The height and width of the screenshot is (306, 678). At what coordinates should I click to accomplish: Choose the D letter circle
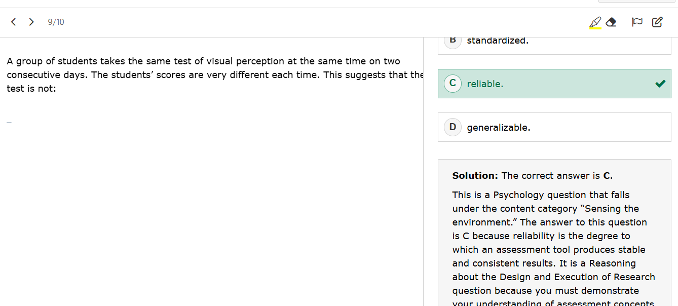coord(453,127)
